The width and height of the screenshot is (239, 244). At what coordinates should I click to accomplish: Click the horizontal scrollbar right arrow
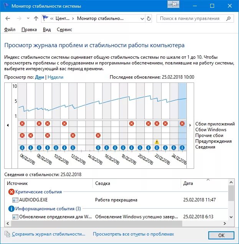[x=224, y=223]
